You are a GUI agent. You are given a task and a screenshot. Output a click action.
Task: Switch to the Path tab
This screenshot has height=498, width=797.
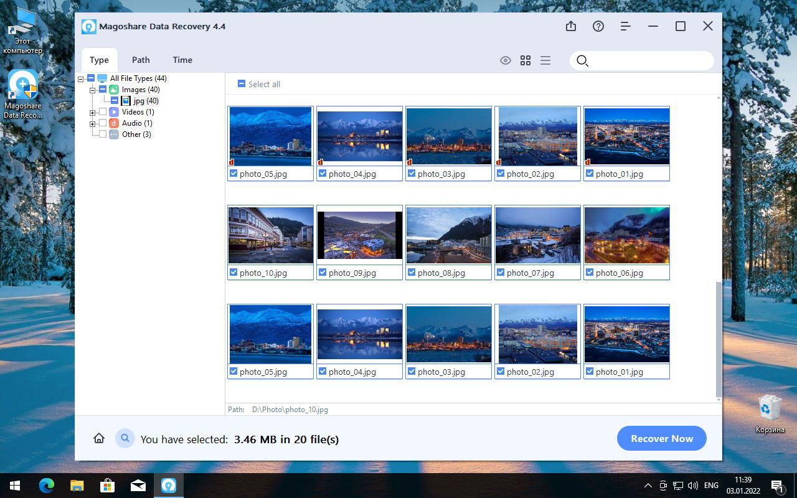(141, 60)
